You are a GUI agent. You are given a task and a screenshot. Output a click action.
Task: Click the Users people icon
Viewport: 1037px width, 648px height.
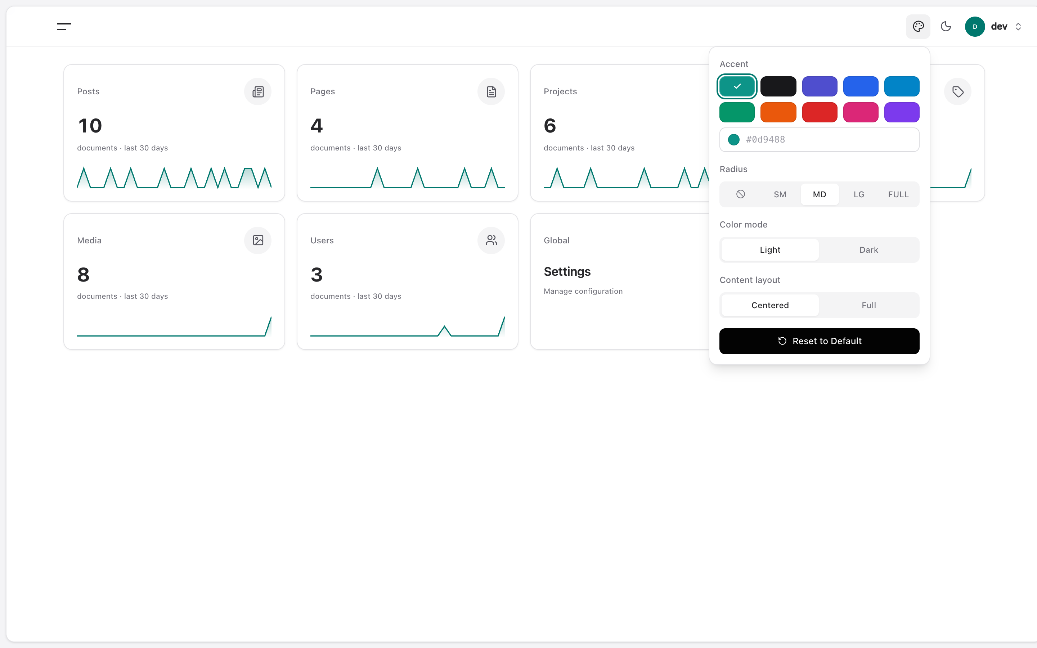click(491, 240)
